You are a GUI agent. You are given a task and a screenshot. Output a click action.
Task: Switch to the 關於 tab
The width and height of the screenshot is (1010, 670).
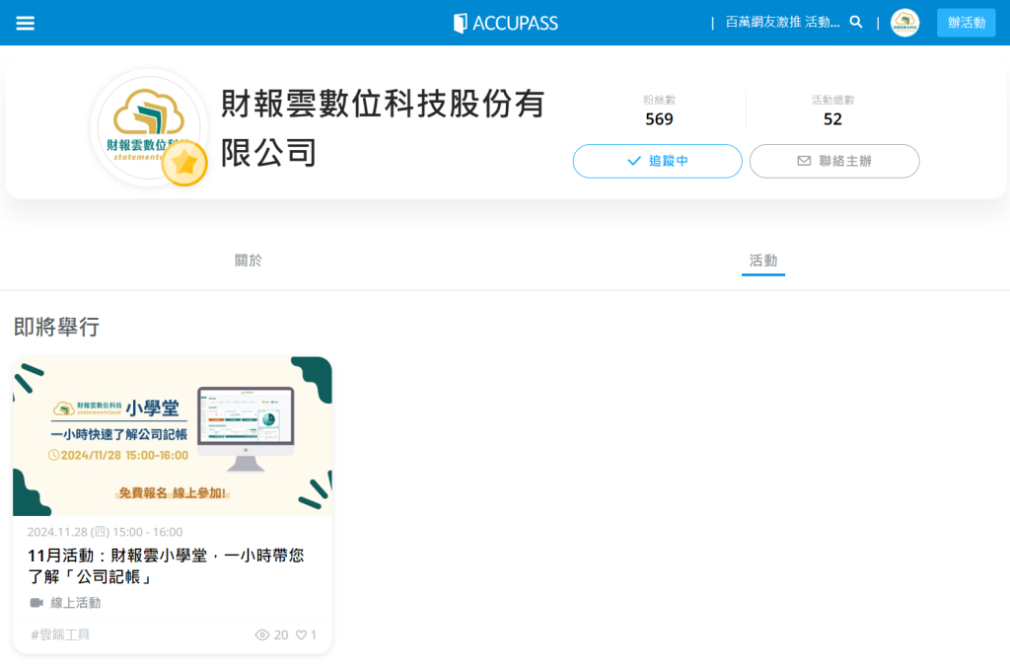(248, 261)
